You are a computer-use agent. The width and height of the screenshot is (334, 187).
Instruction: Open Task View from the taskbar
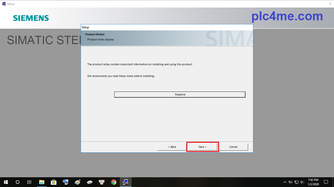(x=29, y=182)
